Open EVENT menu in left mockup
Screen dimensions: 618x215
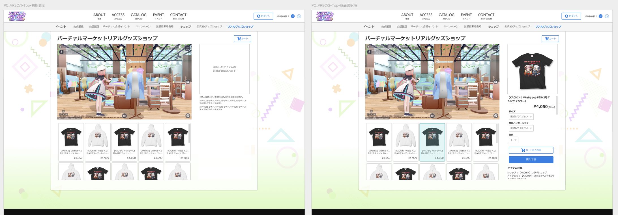pyautogui.click(x=158, y=16)
